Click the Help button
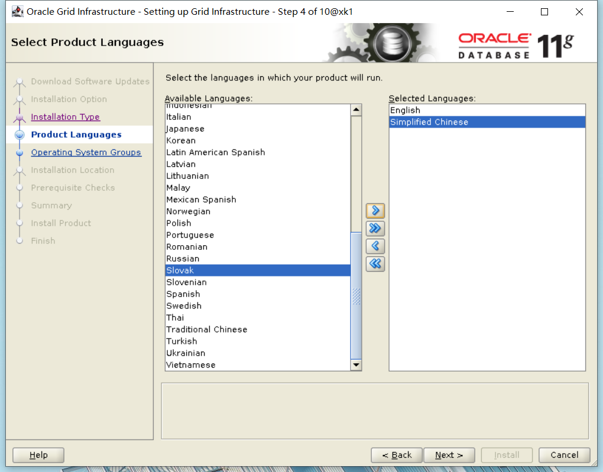The height and width of the screenshot is (472, 603). pos(38,455)
